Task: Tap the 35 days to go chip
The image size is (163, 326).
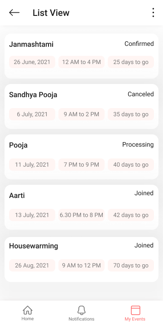Action: click(x=131, y=114)
